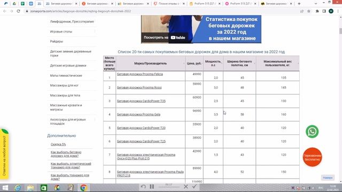Viewport: 342px width, 192px height.
Task: Click the recording progress bar
Action: point(169,187)
